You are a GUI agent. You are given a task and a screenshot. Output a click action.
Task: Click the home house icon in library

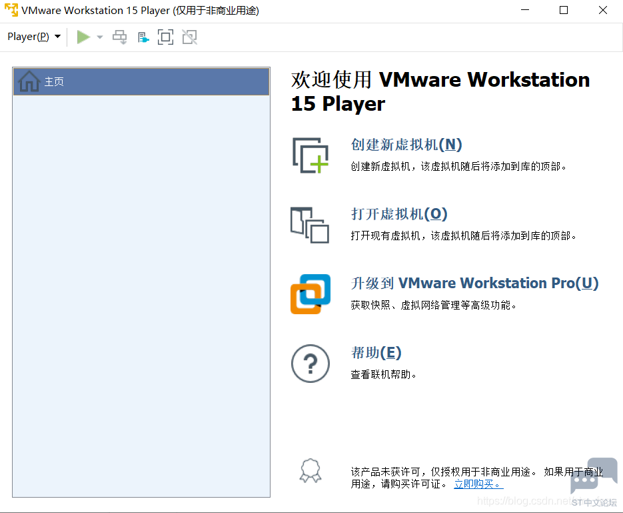(29, 81)
